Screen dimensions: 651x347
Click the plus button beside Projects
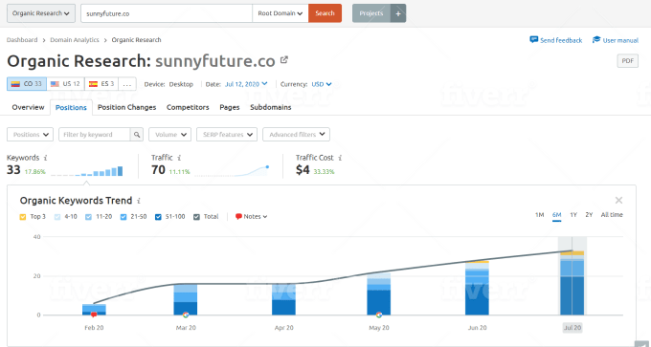tap(398, 13)
